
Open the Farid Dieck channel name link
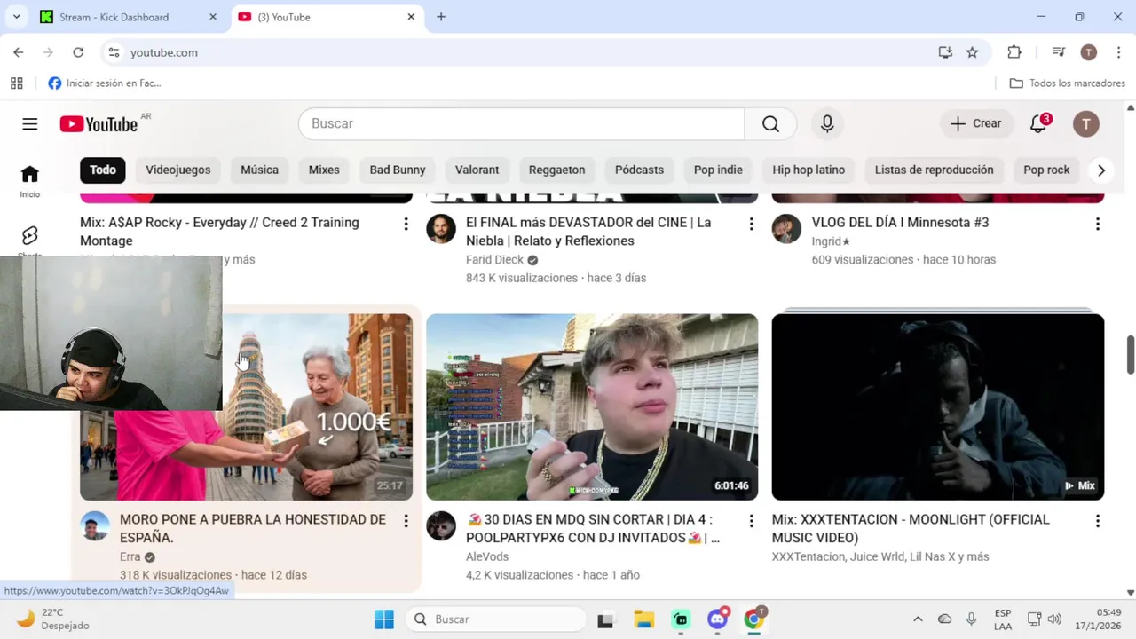(494, 260)
